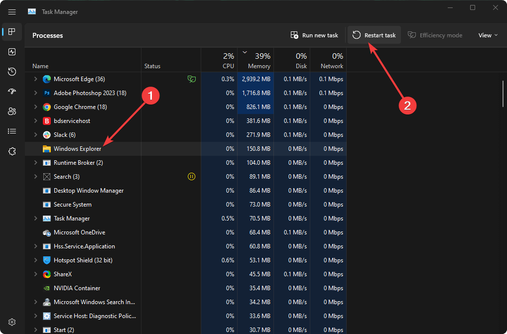Click the Hss.Service.Application process icon
Image resolution: width=507 pixels, height=334 pixels.
coord(47,246)
